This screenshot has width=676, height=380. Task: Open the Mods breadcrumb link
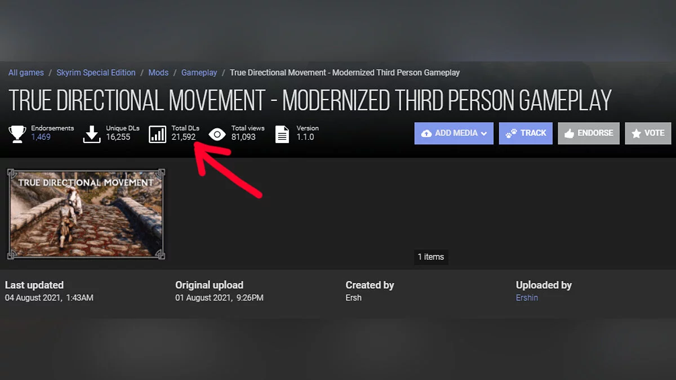(158, 73)
